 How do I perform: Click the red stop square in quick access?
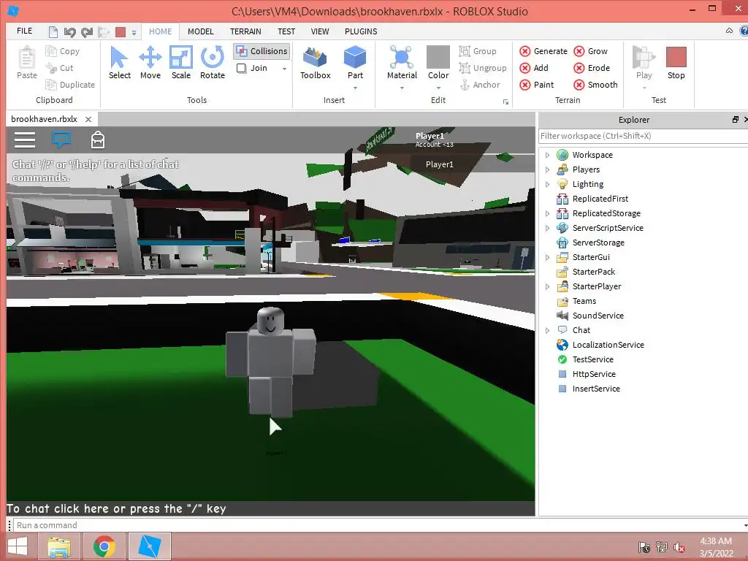(x=121, y=32)
